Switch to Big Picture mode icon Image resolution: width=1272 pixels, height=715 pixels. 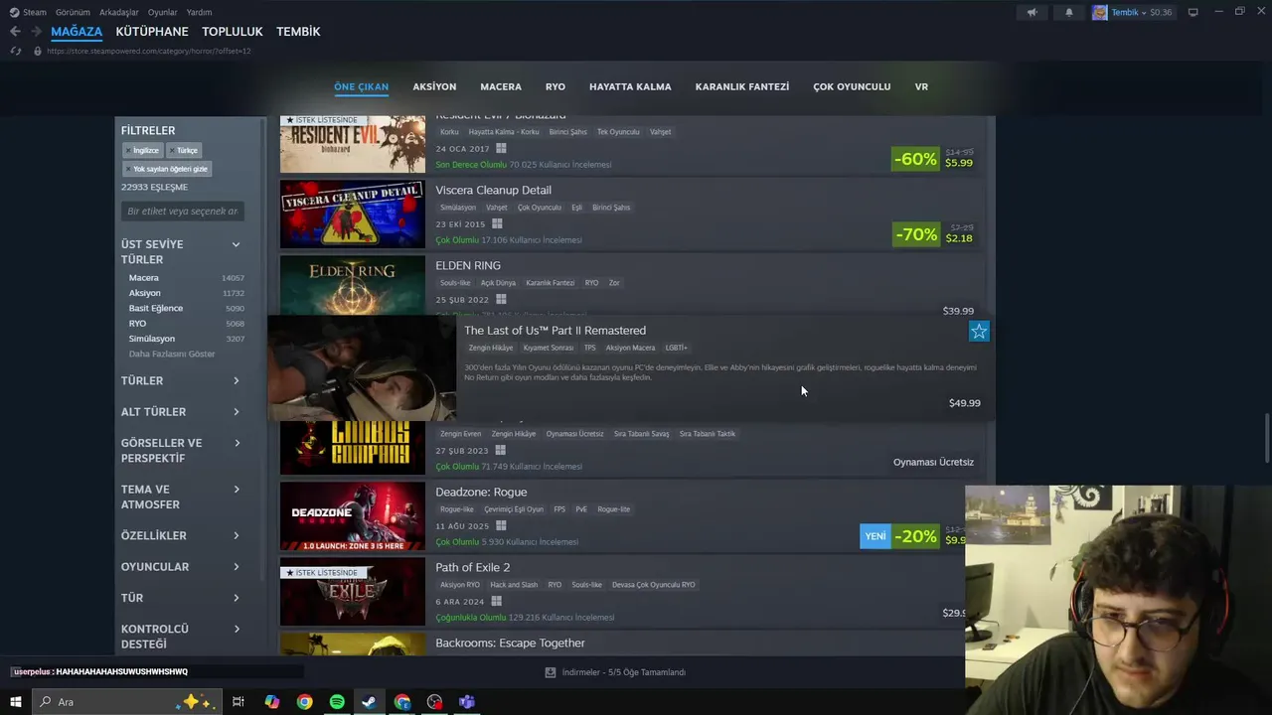click(1193, 12)
